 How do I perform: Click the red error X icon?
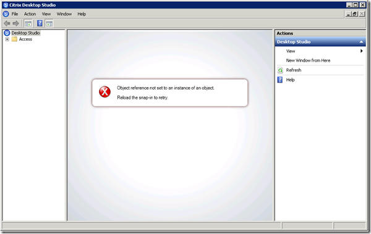(x=104, y=92)
